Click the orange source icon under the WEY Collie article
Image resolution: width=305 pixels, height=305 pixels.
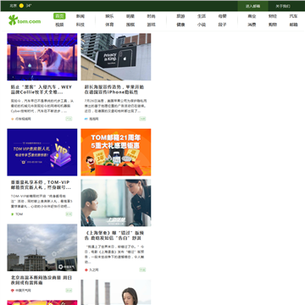(x=13, y=119)
